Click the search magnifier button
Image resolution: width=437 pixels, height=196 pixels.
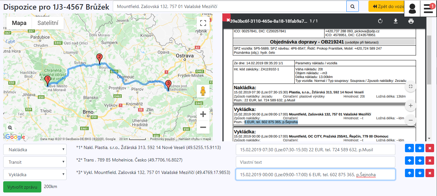(352, 6)
